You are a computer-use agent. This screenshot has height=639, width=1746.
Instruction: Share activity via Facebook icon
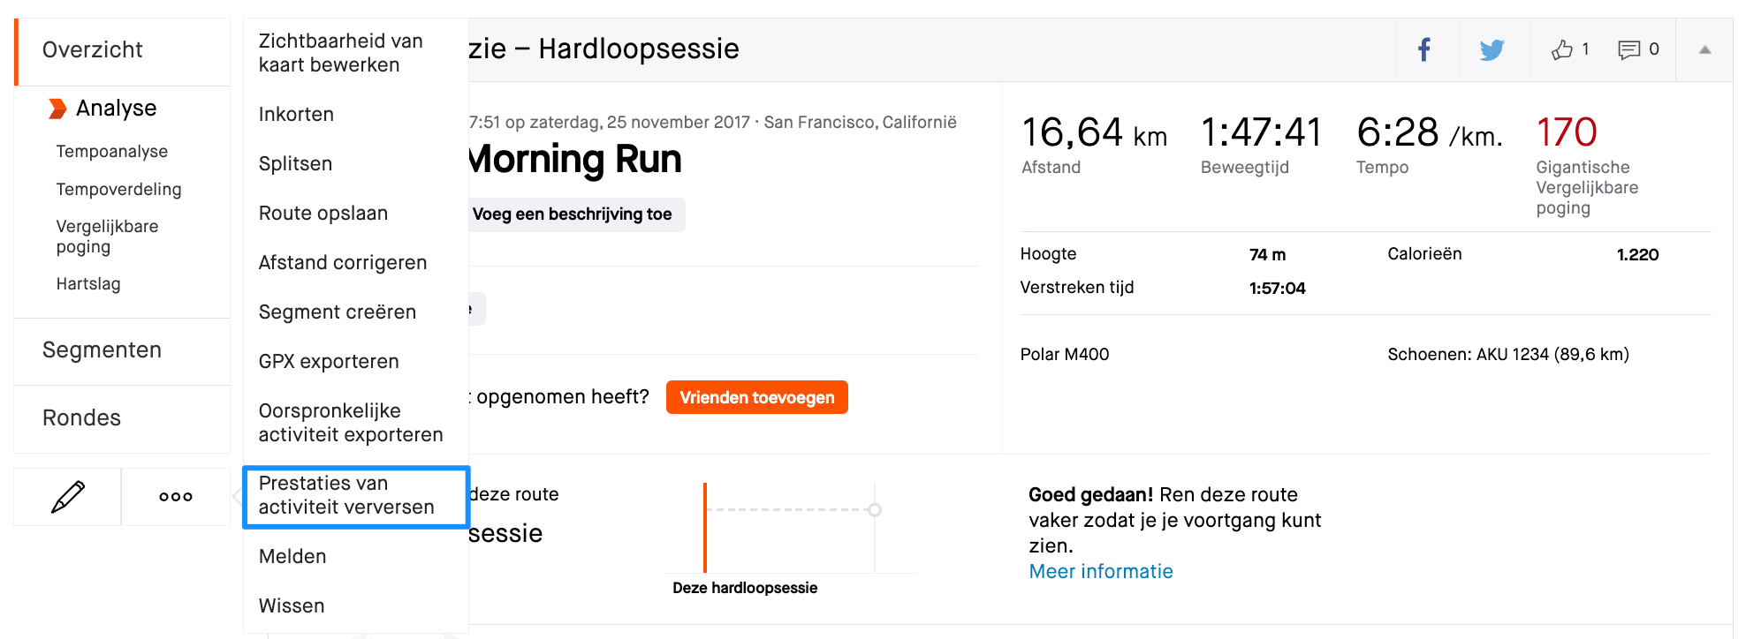[x=1424, y=49]
